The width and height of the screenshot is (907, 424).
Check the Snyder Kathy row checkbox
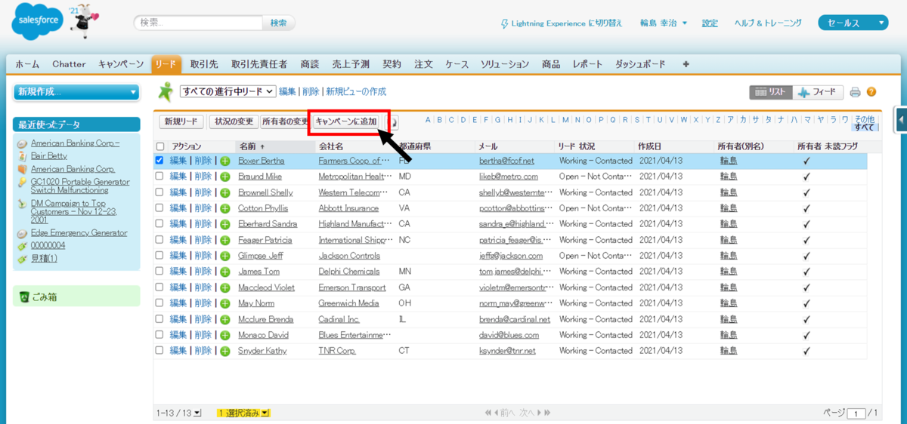[160, 351]
